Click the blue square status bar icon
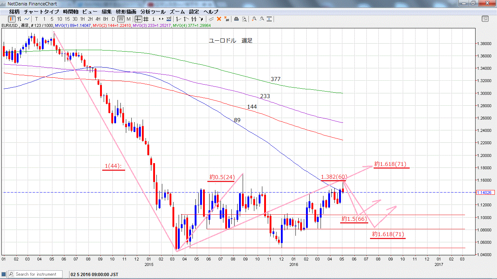This screenshot has width=497, height=279. coord(4,274)
